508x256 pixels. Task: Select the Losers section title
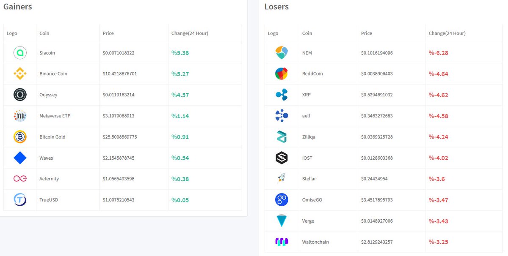(276, 6)
